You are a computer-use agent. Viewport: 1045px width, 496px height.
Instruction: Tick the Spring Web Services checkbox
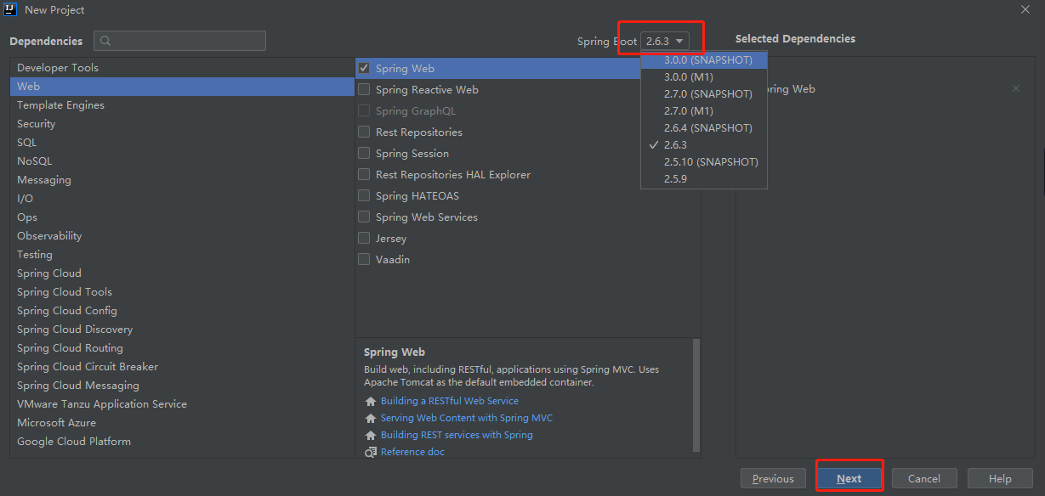(x=364, y=217)
